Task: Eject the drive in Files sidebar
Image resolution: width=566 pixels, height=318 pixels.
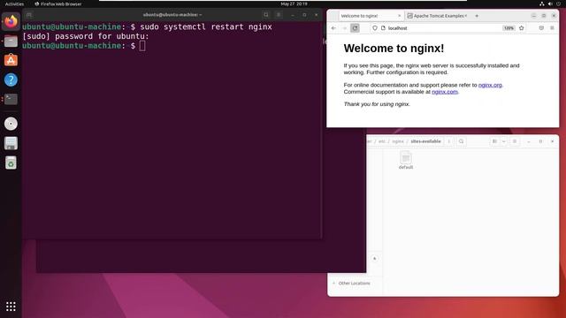Action: [375, 259]
